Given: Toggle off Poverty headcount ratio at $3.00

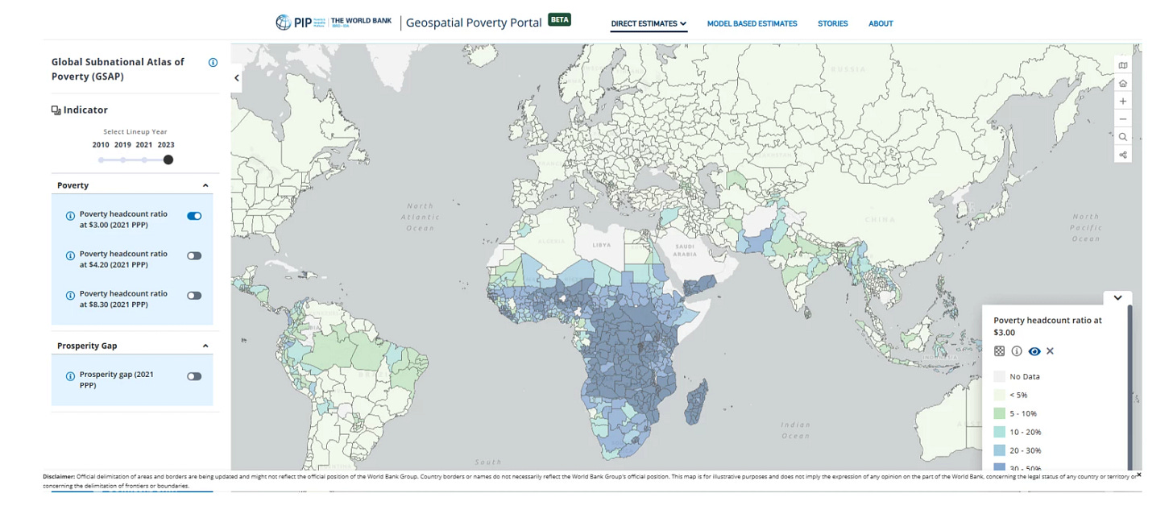Looking at the screenshot, I should tap(194, 216).
